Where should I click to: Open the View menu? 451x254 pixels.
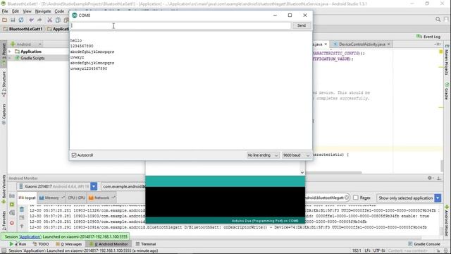(x=27, y=11)
